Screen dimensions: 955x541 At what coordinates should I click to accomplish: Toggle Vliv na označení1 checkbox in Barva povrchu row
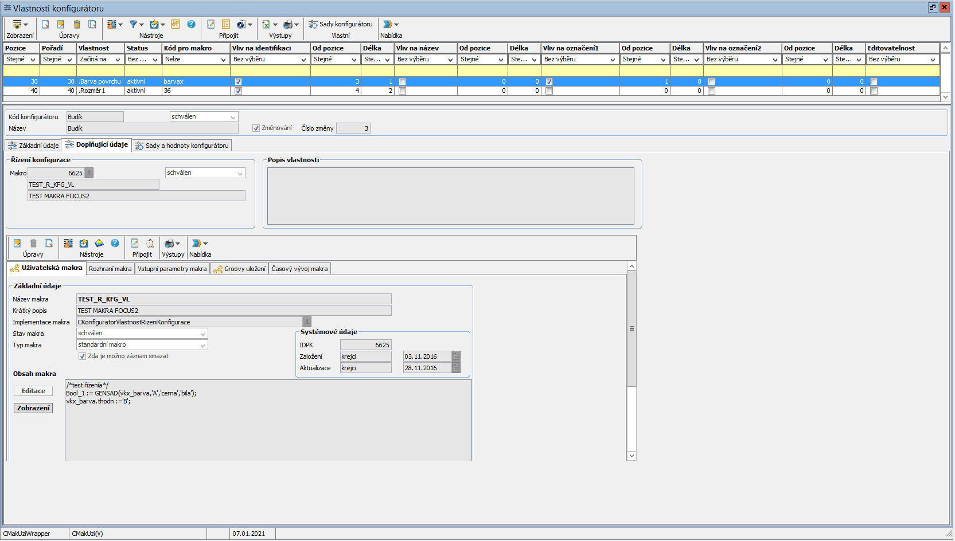pos(549,82)
